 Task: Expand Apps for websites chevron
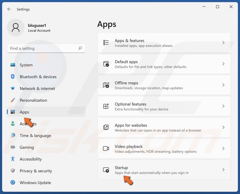click(x=223, y=127)
